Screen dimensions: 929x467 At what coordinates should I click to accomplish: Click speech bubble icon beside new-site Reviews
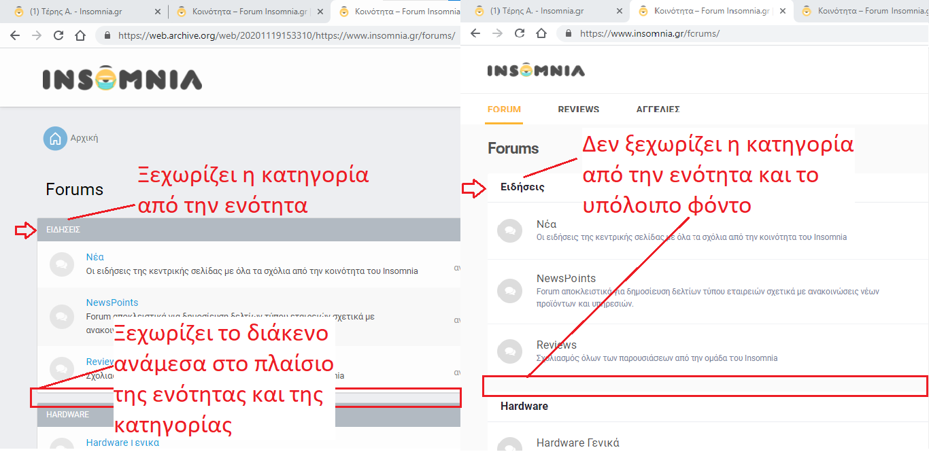point(509,351)
